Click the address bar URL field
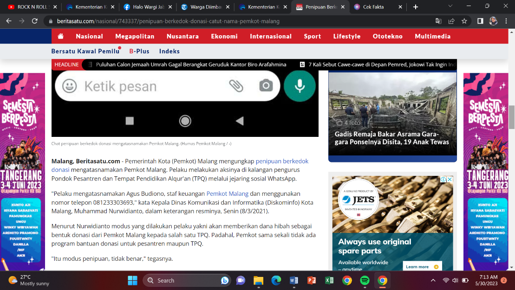Image resolution: width=515 pixels, height=290 pixels. pyautogui.click(x=232, y=21)
